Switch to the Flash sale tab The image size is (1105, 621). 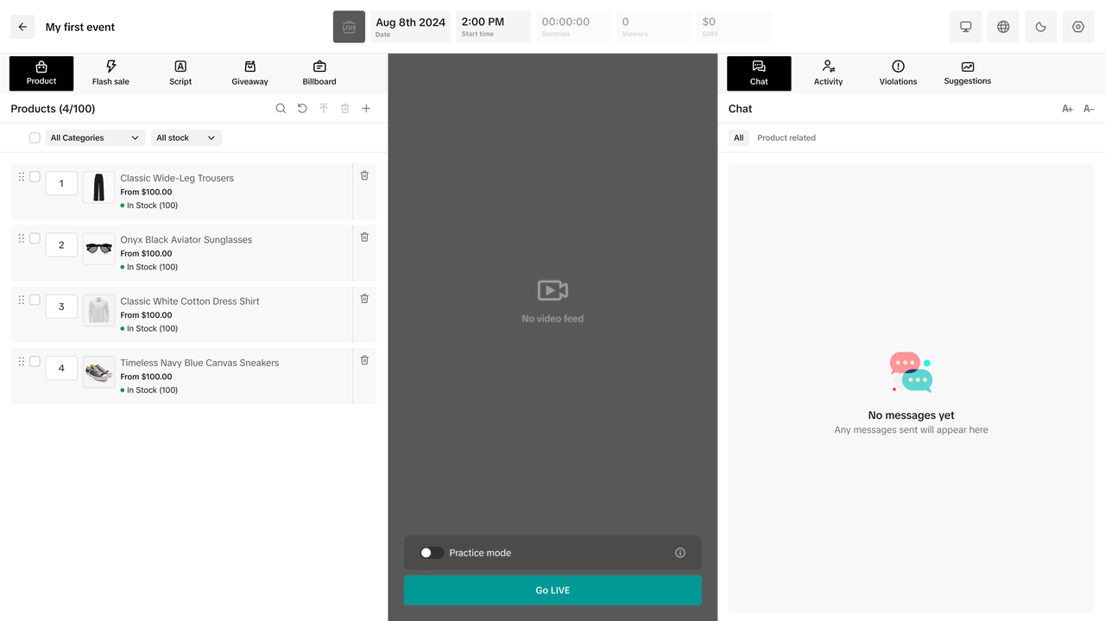pyautogui.click(x=110, y=73)
